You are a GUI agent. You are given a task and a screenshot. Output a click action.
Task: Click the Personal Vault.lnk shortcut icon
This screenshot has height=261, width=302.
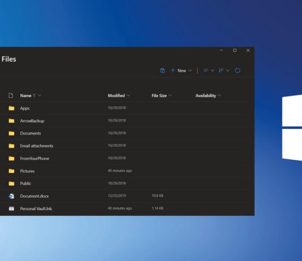11,208
